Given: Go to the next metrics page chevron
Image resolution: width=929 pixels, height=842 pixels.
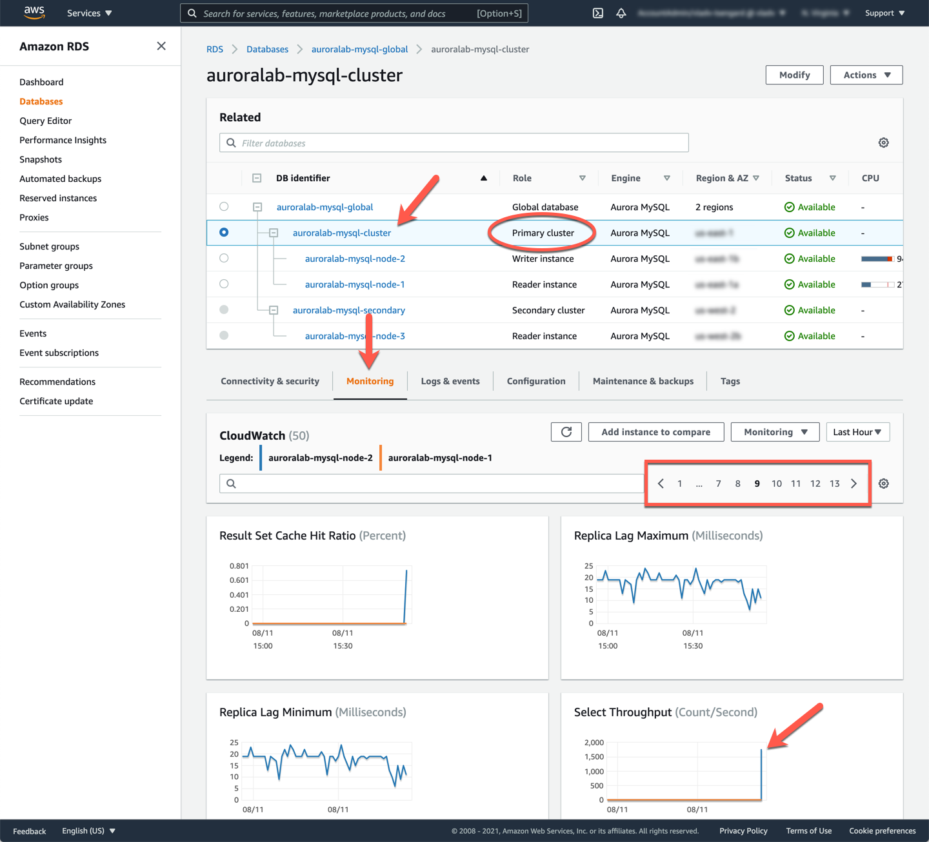Looking at the screenshot, I should [854, 483].
